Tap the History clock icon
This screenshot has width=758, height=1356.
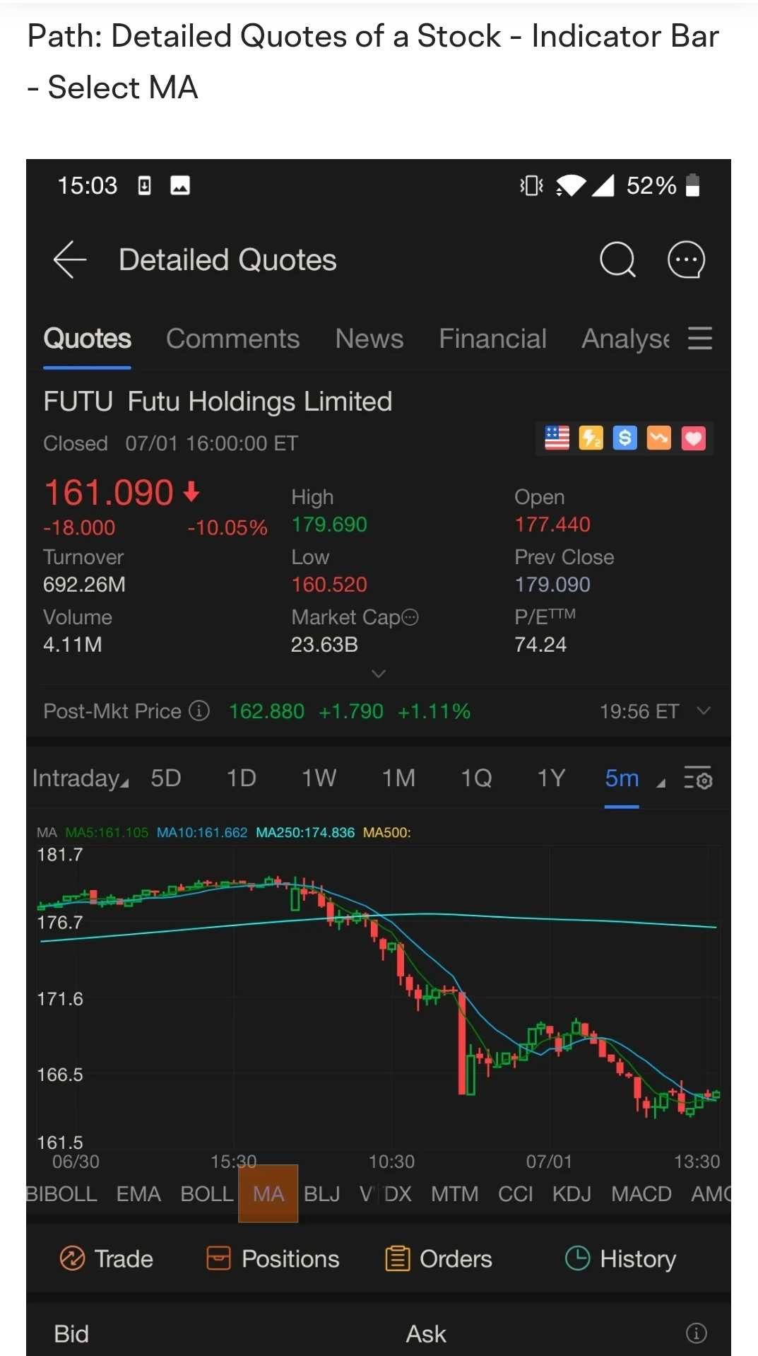577,1258
